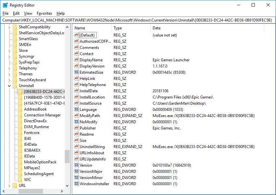Select the URLInfoAbout value name
Viewport: 276px width, 195px height.
92,153
